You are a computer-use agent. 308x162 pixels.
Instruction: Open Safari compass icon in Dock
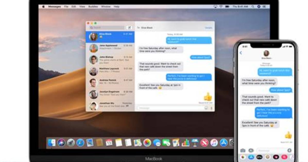coord(80,143)
